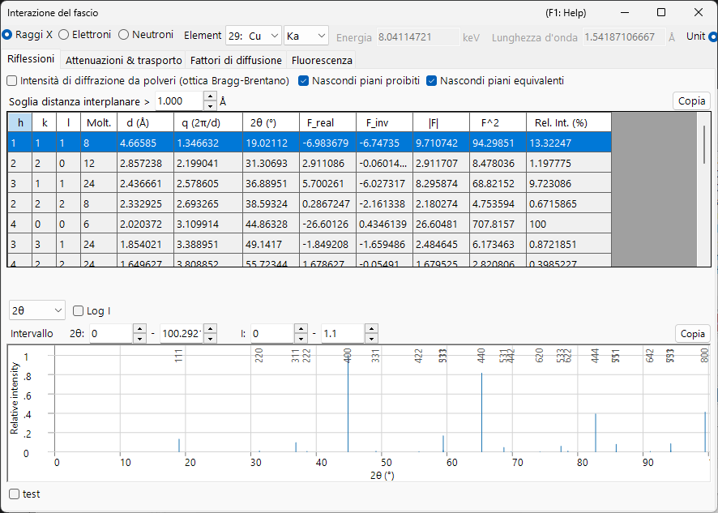This screenshot has height=513, width=718.
Task: Minimize the Interazione del fascio window
Action: coord(625,12)
